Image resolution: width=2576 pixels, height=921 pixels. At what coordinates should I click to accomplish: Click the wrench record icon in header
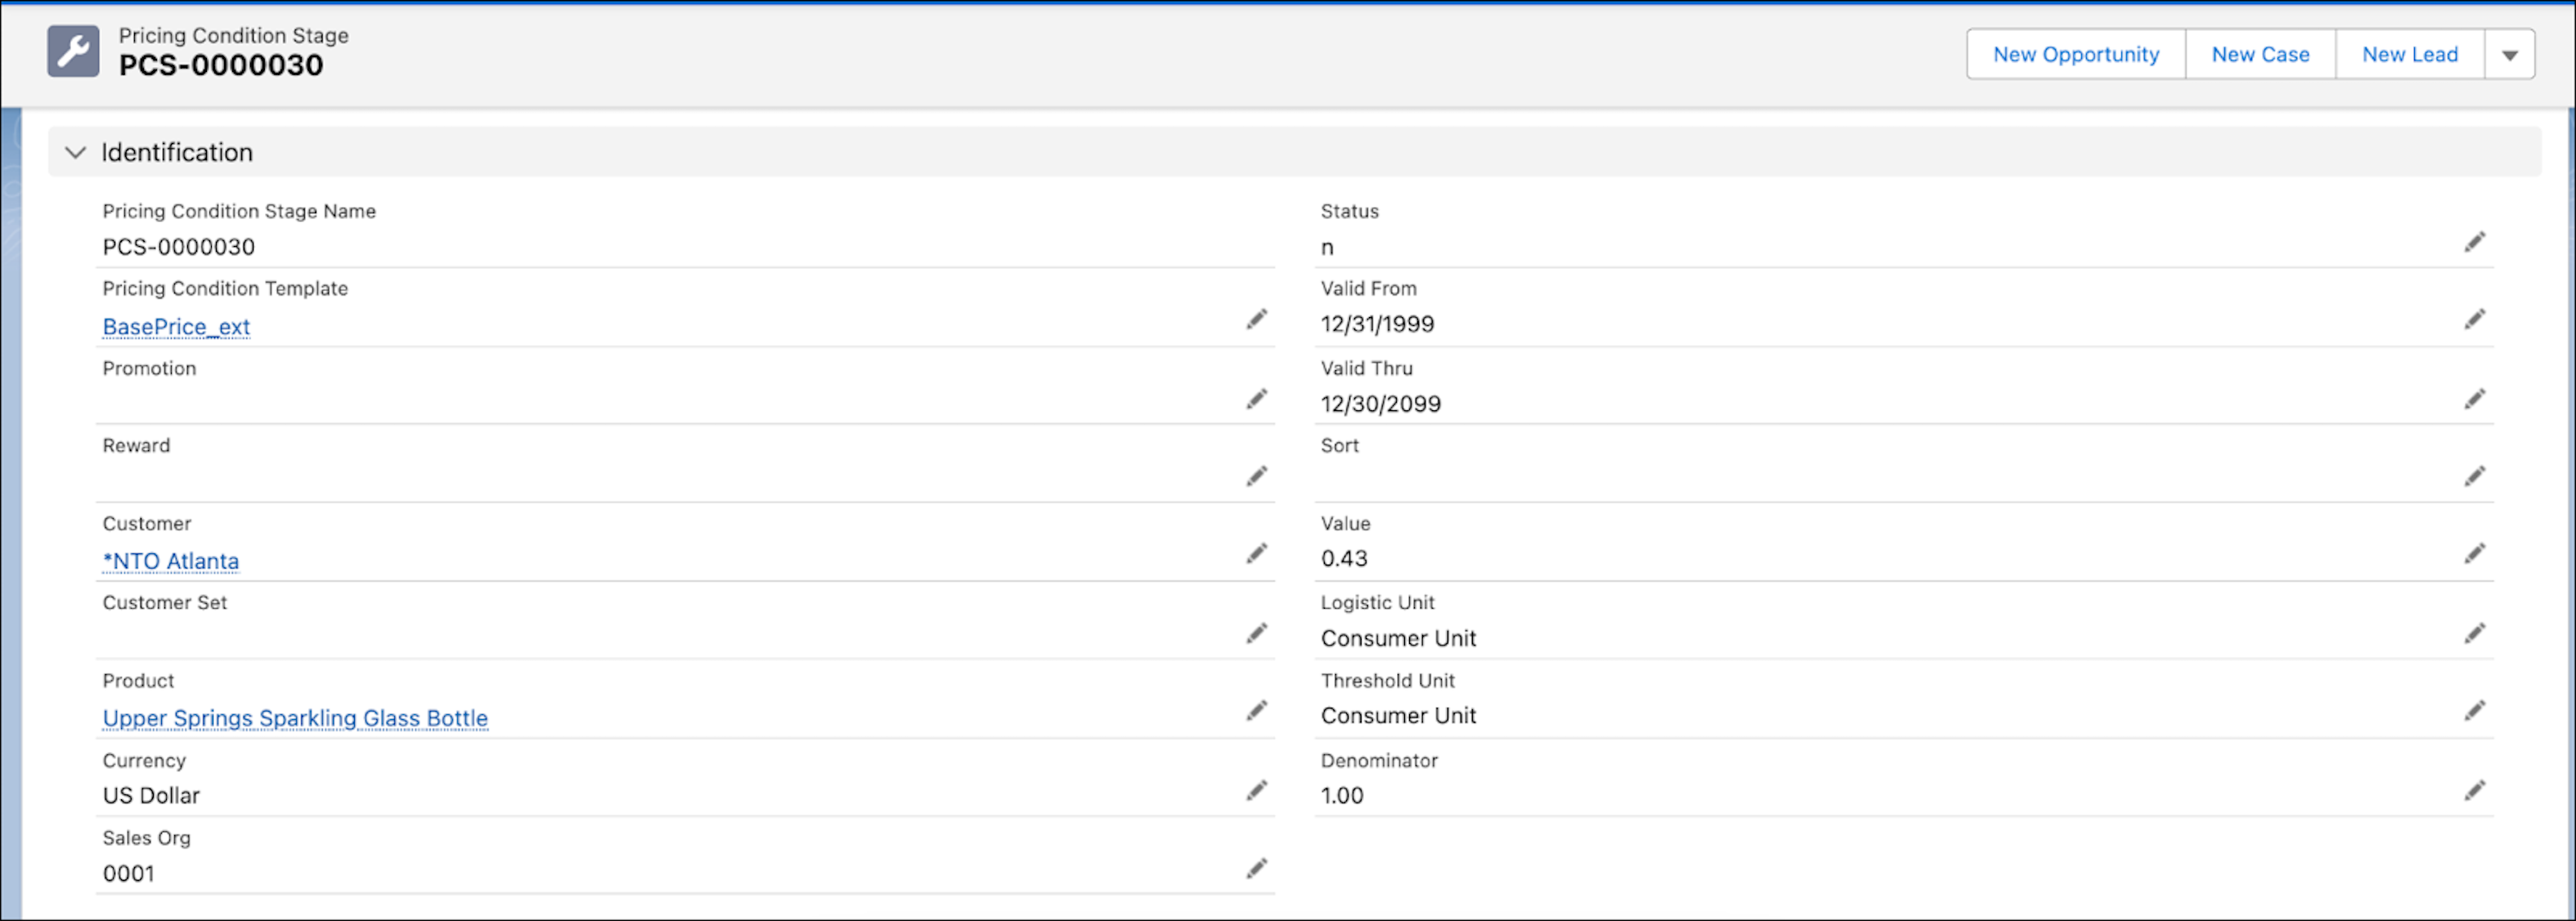point(72,50)
